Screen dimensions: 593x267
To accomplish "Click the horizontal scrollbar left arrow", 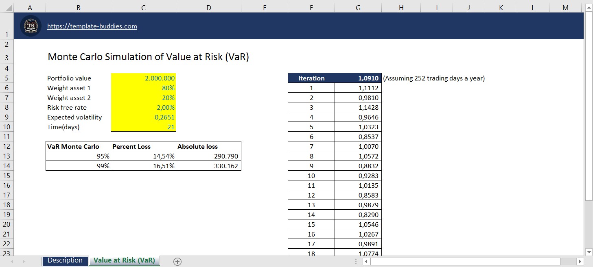I will click(366, 261).
